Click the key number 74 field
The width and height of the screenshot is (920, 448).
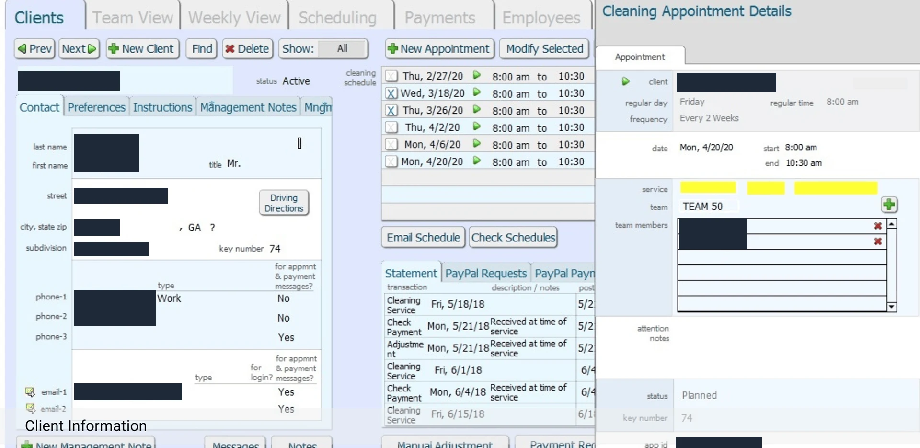coord(276,249)
